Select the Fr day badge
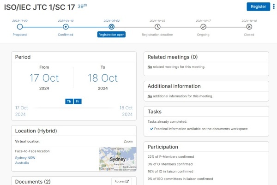 tap(78, 101)
